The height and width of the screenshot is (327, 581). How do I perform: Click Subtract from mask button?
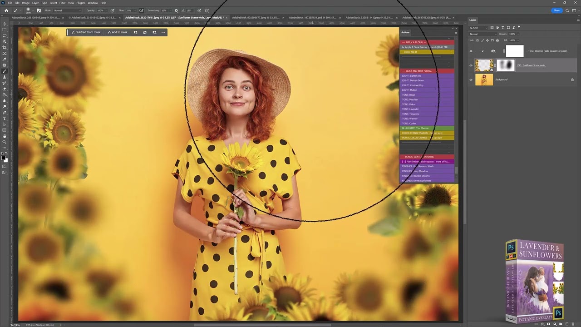click(x=86, y=32)
